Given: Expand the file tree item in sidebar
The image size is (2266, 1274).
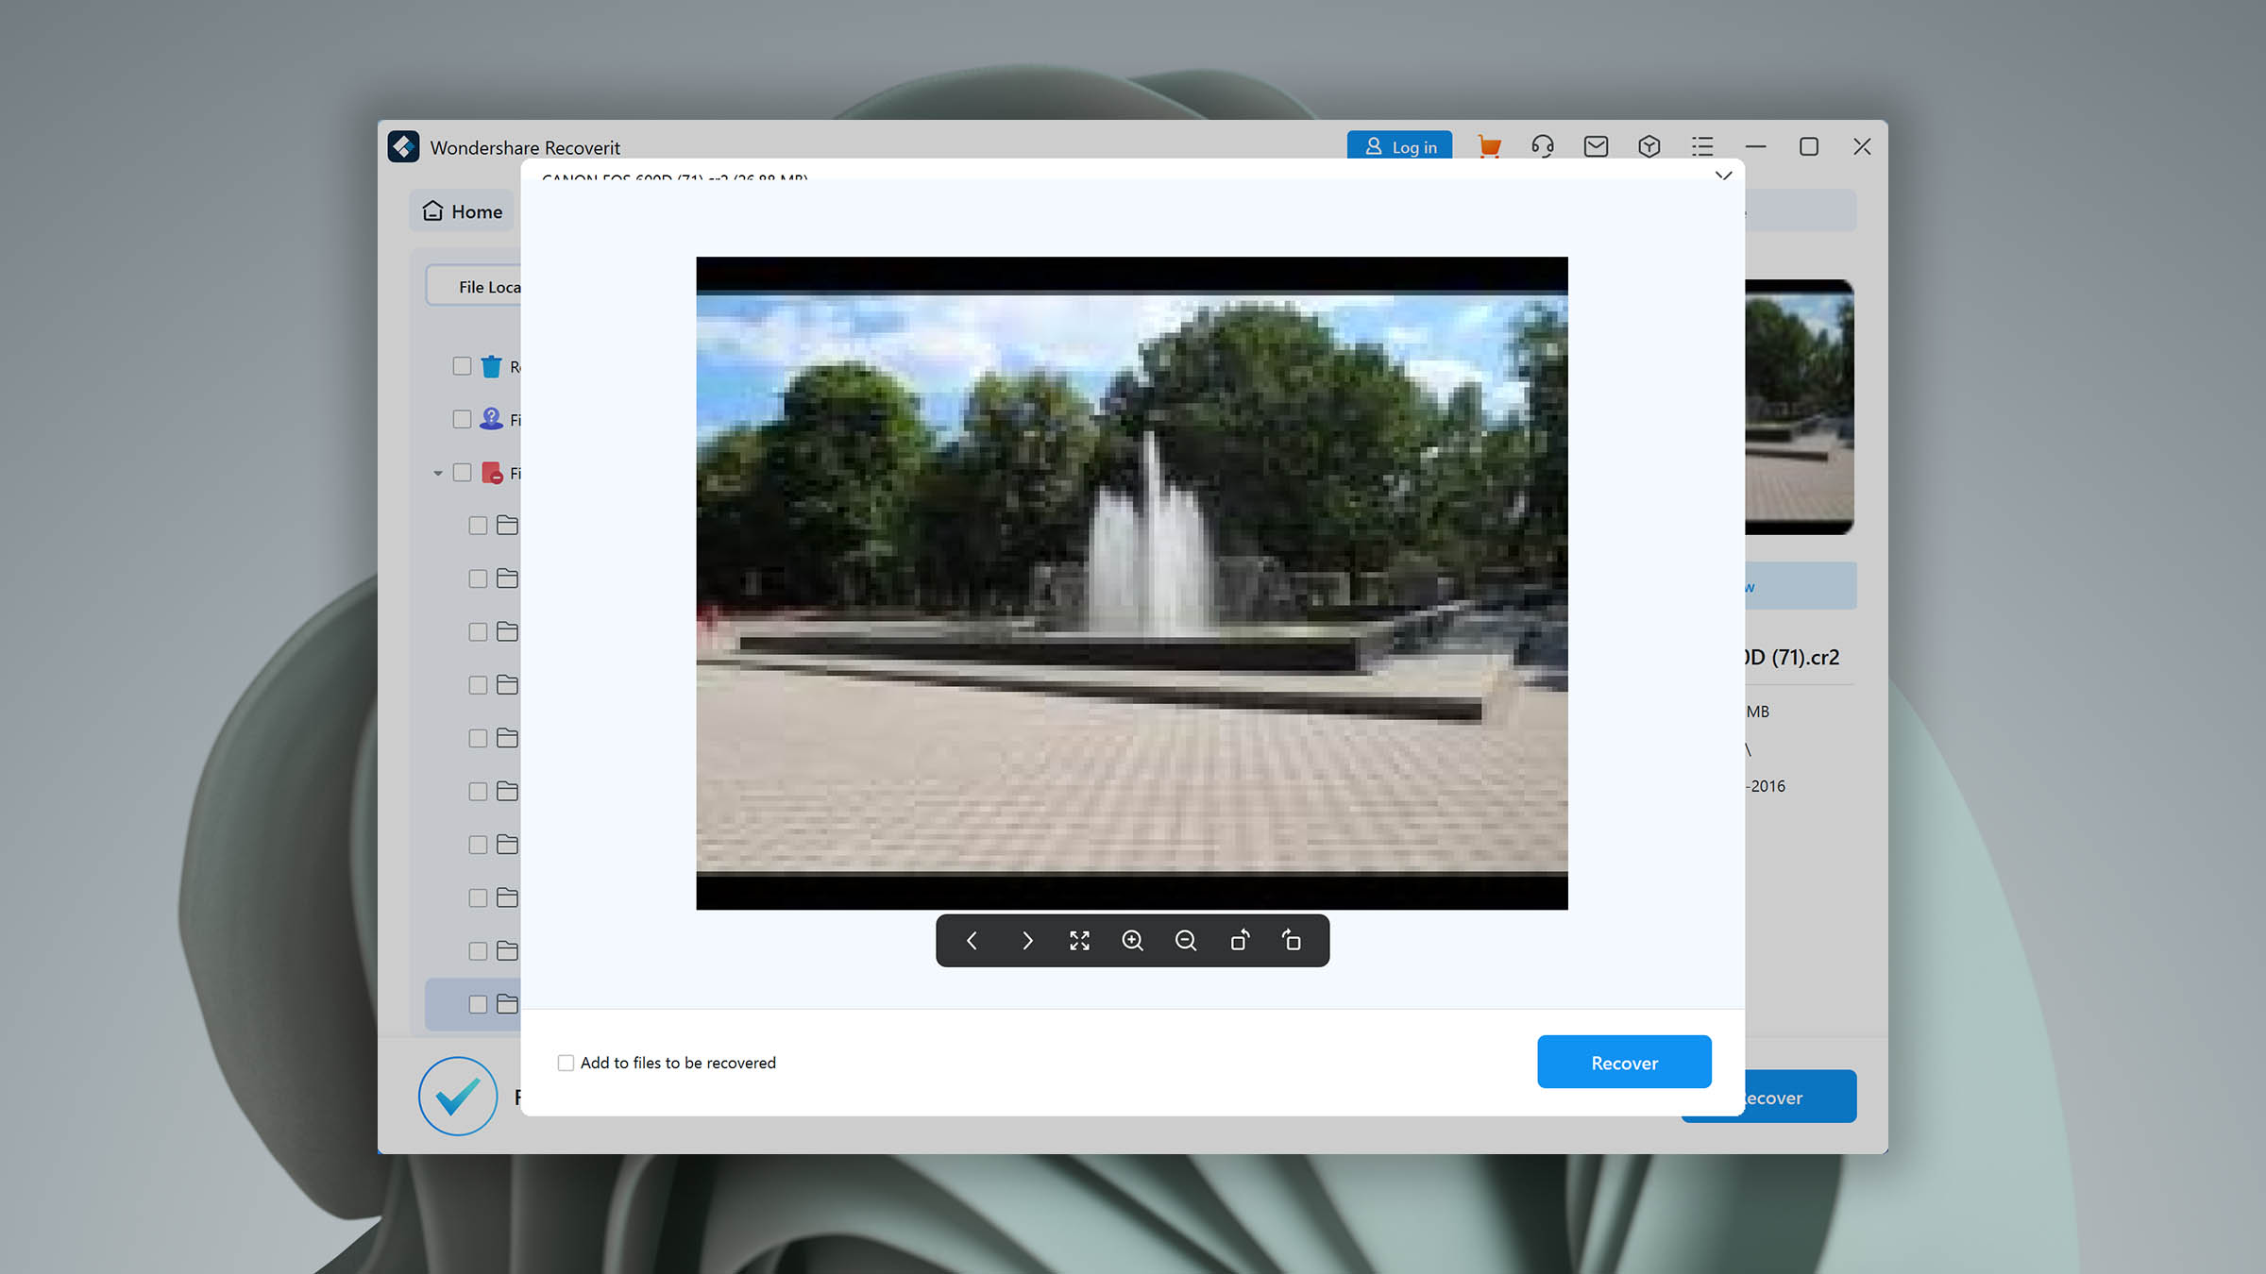Looking at the screenshot, I should click(437, 473).
